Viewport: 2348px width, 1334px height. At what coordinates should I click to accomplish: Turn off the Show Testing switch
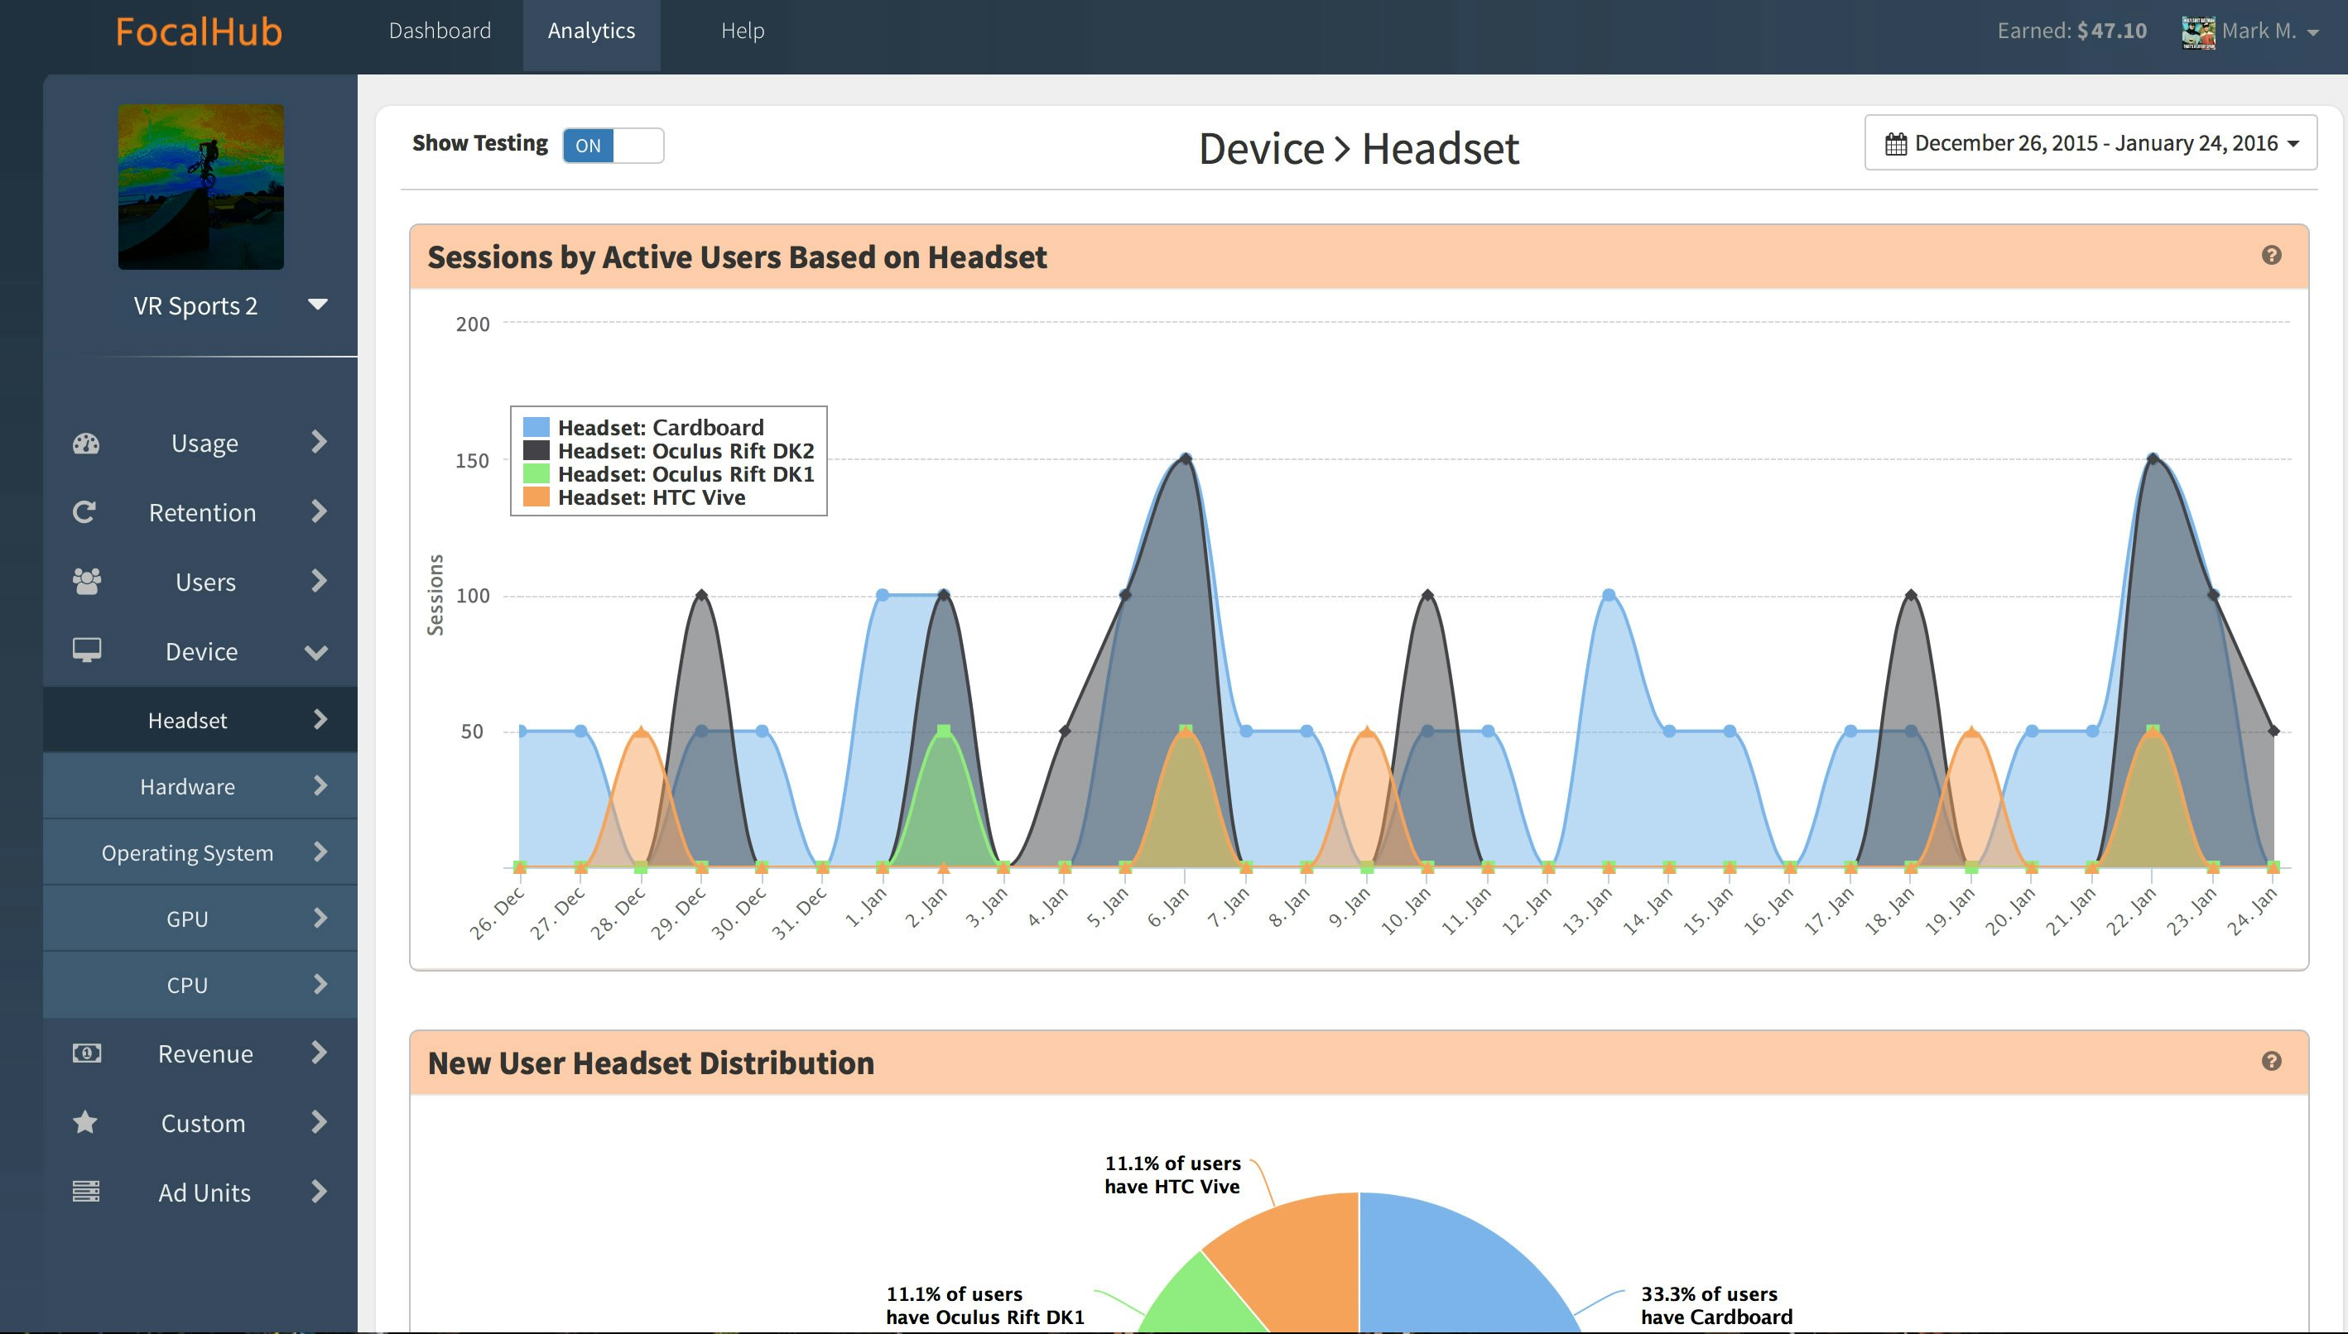(x=613, y=146)
